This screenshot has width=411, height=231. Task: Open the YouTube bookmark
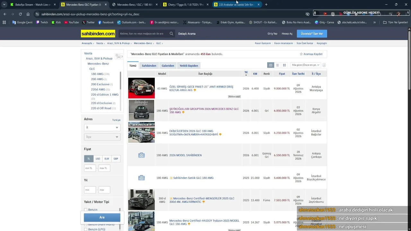point(71,22)
